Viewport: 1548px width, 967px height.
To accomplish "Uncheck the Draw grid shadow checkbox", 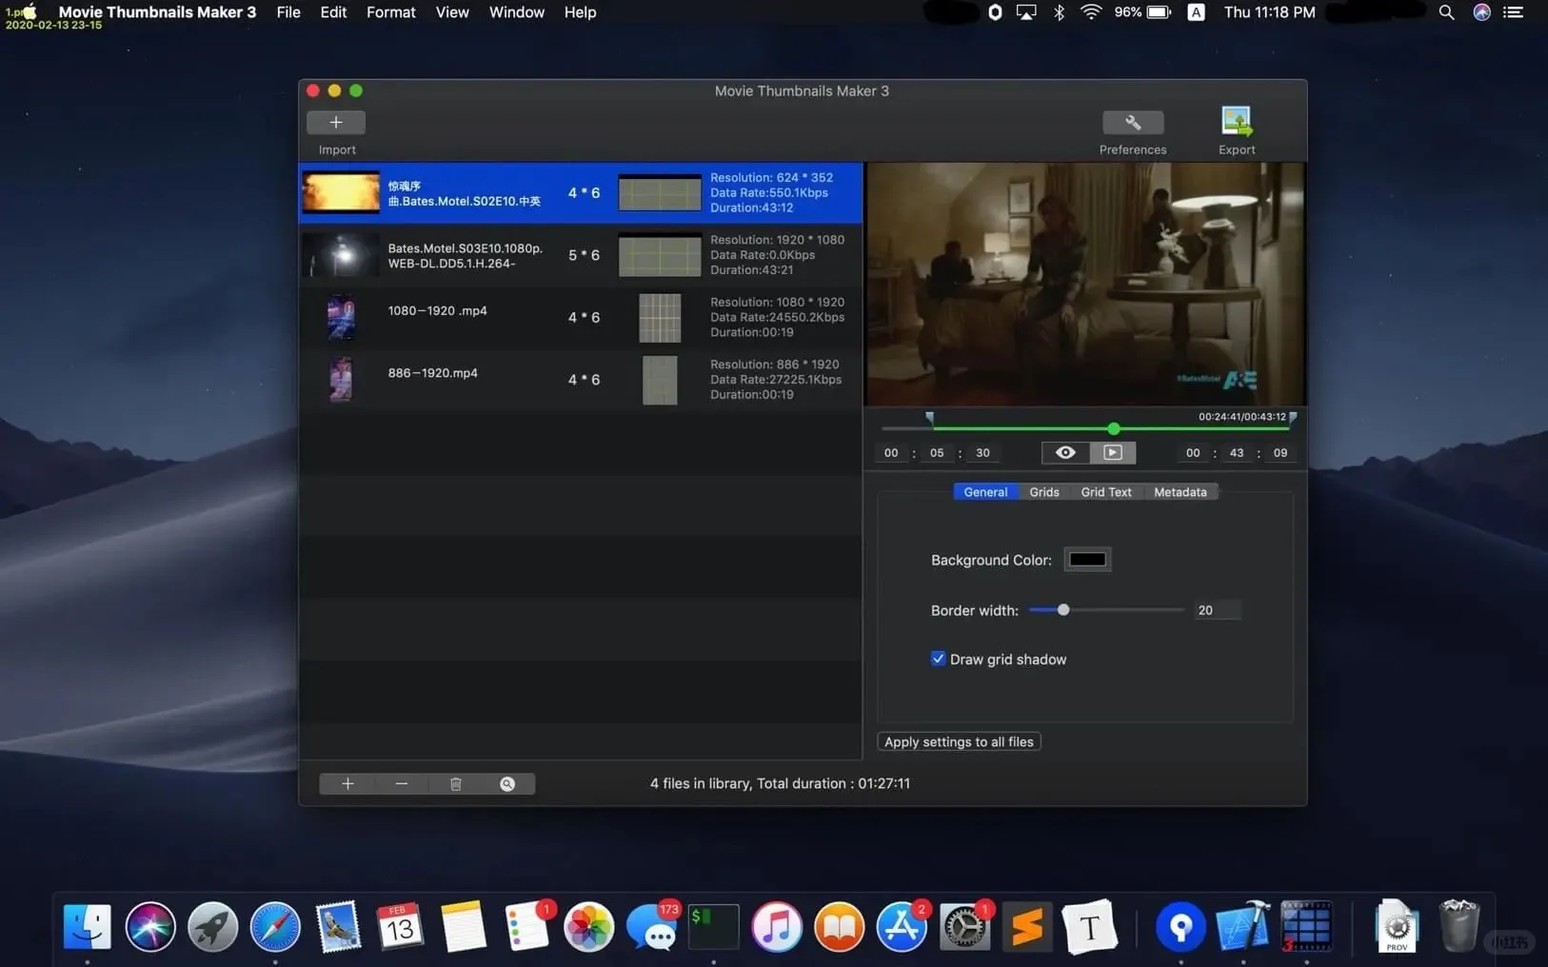I will (x=938, y=659).
